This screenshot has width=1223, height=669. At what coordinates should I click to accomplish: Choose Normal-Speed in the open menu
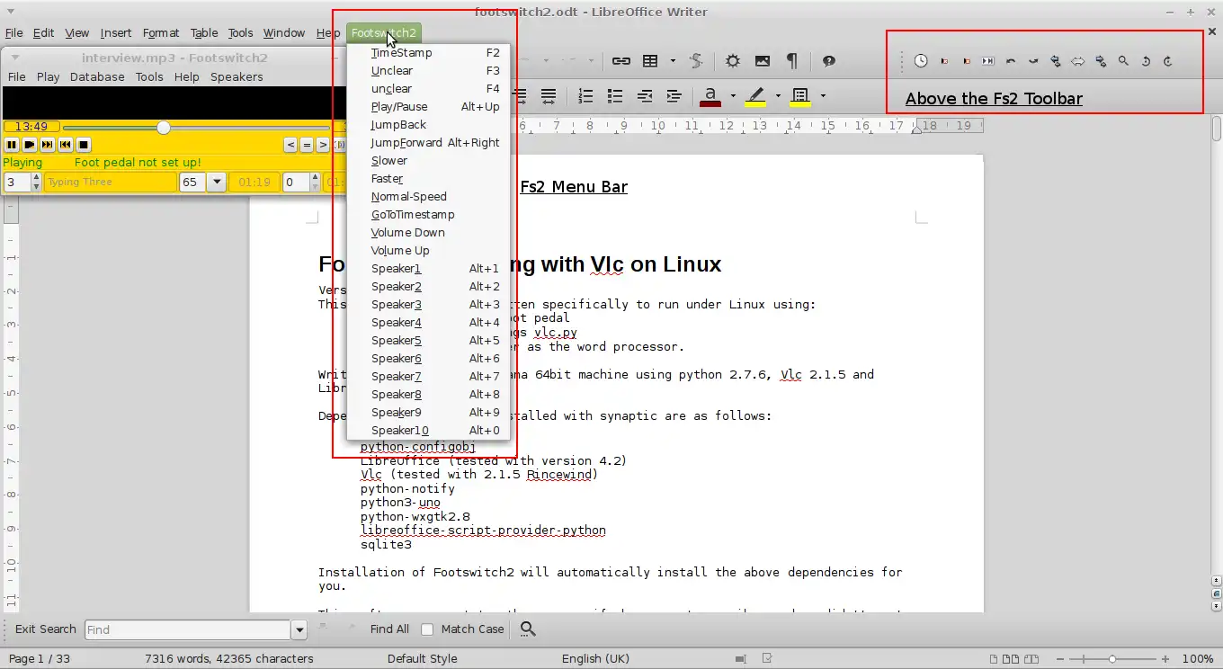point(429,197)
